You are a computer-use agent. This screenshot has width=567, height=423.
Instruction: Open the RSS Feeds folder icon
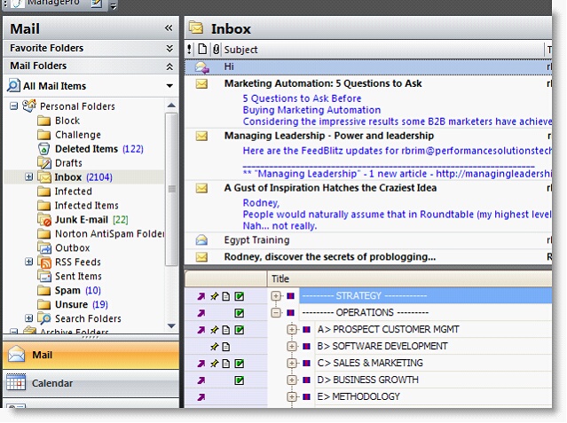(x=44, y=262)
